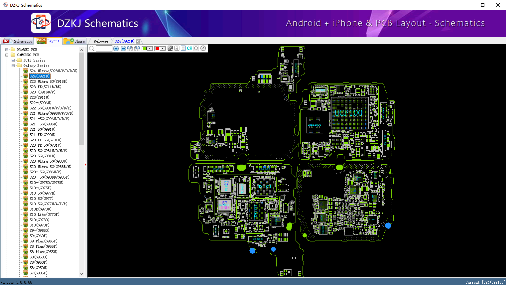Open S23 Ultra 5G(S918B) layout
The height and width of the screenshot is (285, 506).
(49, 81)
